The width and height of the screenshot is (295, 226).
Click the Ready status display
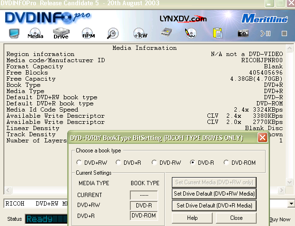coord(46,219)
